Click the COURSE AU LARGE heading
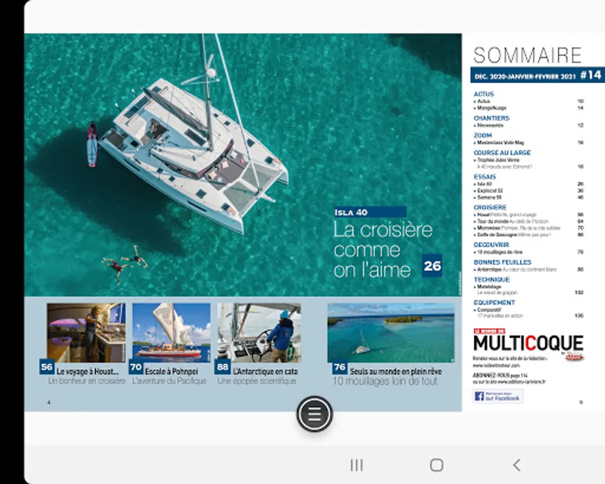This screenshot has width=605, height=484. tap(502, 153)
